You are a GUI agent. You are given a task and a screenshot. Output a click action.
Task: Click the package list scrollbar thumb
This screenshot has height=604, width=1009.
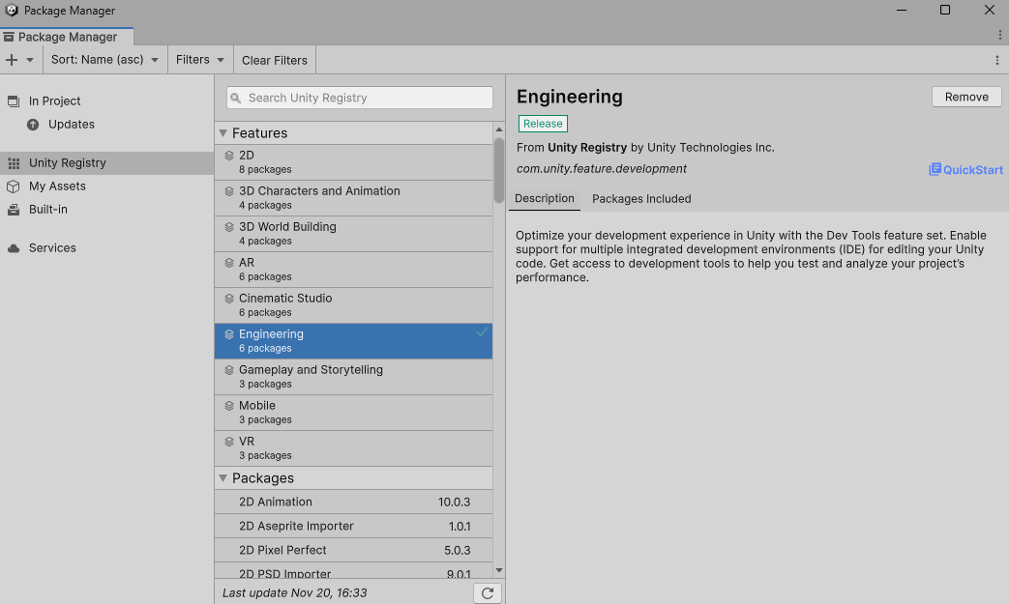tap(499, 170)
